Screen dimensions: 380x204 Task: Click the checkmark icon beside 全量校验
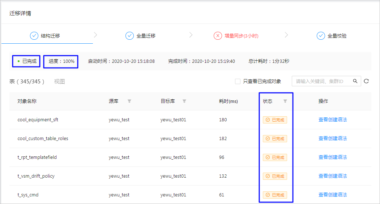[x=321, y=36]
